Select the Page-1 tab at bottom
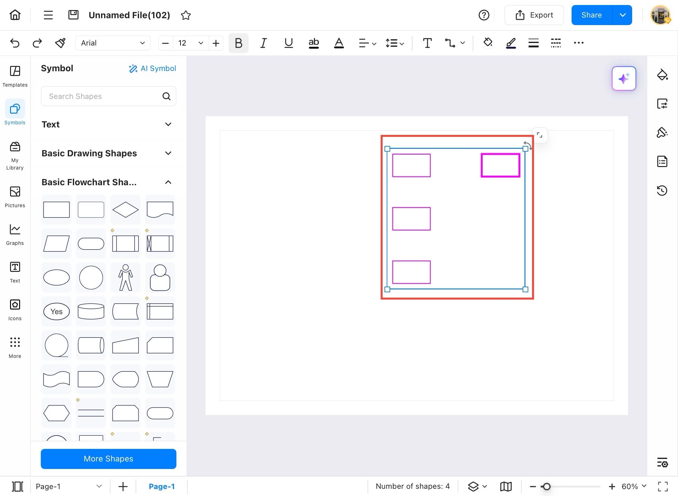 [x=161, y=486]
